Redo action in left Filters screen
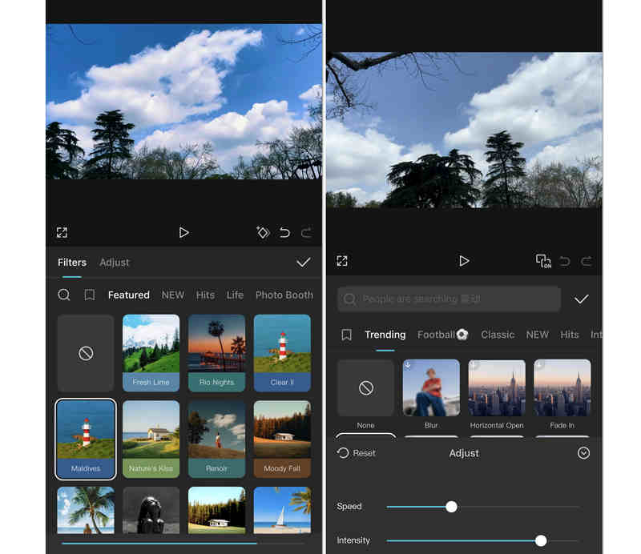 click(x=307, y=232)
